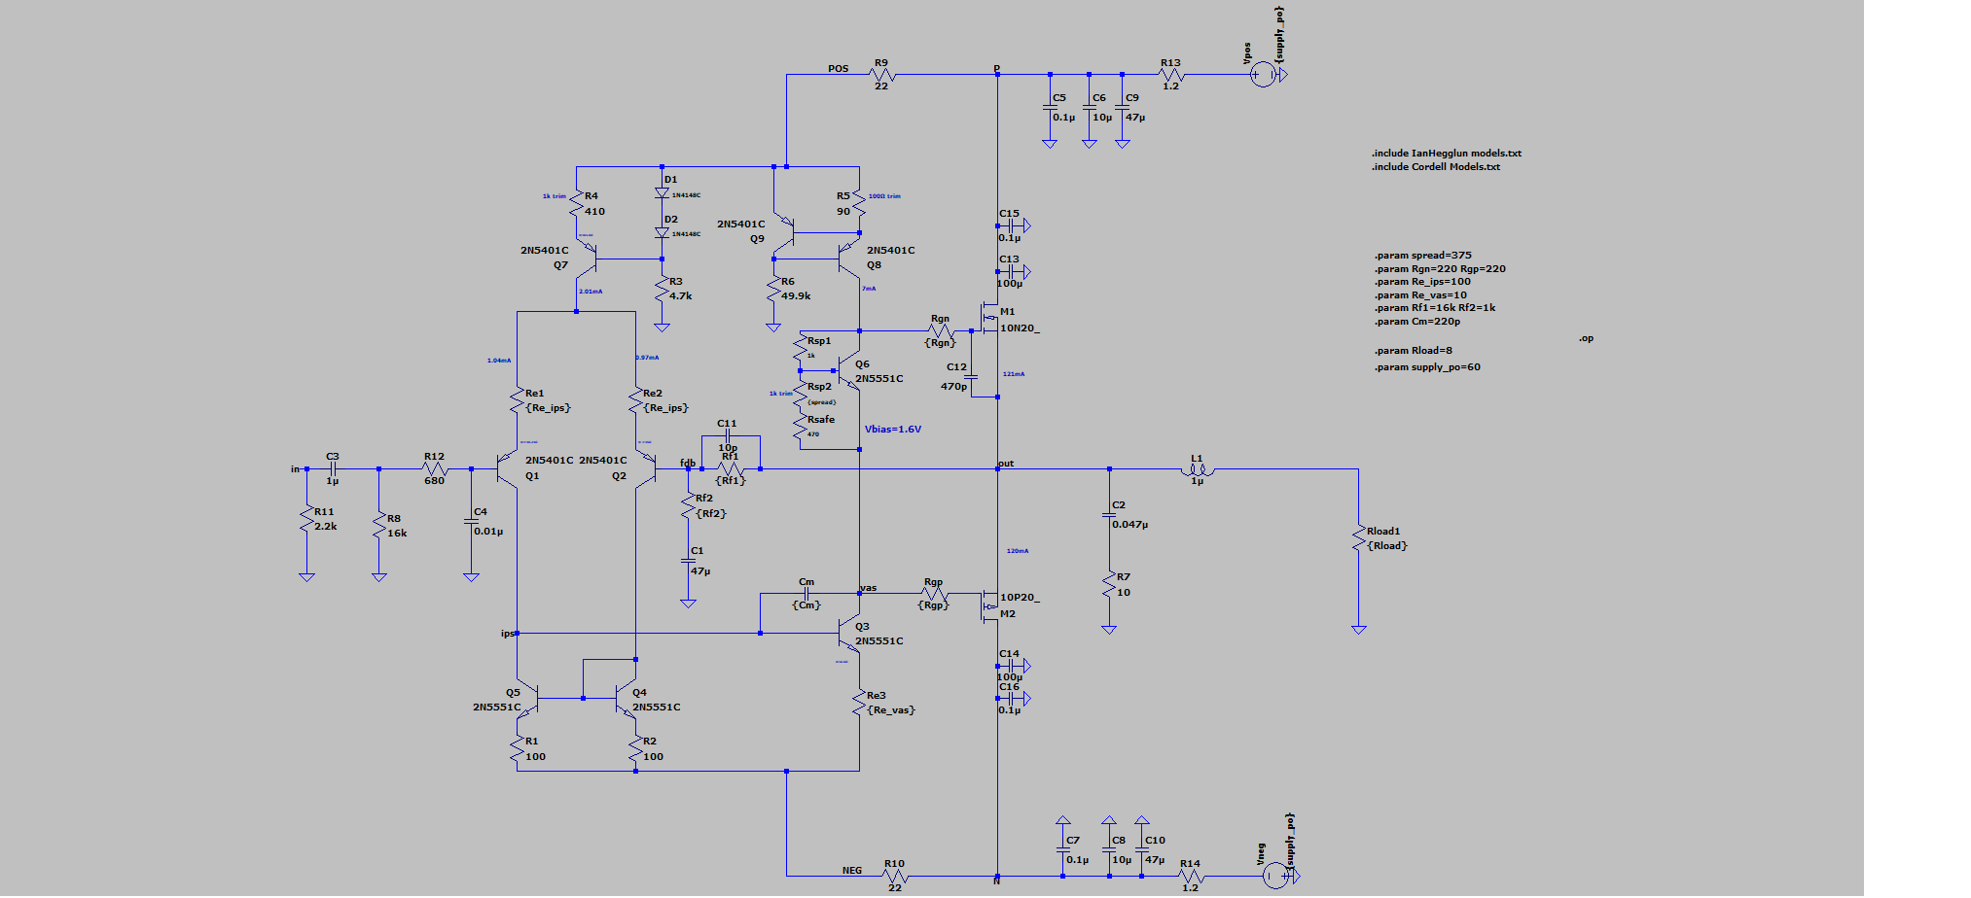Pick the R14 resistor on negative rail
Viewport: 1971px width, 898px height.
pos(1191,876)
